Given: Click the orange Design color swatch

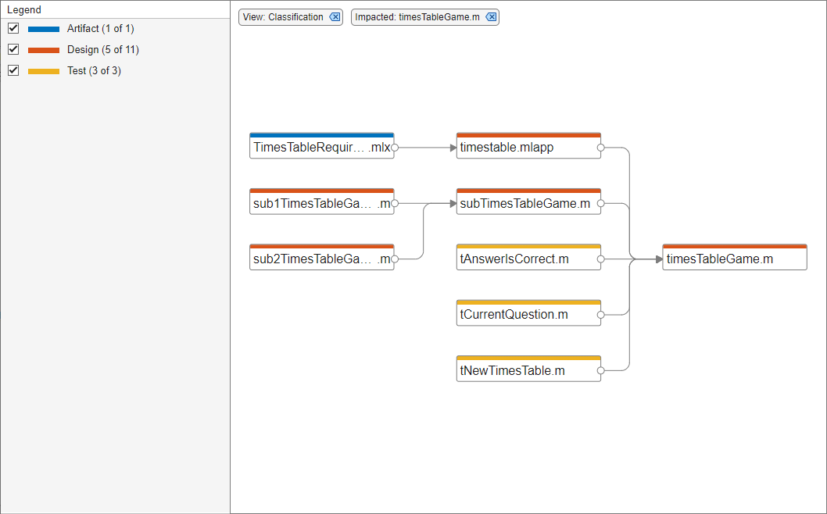Looking at the screenshot, I should pos(44,50).
